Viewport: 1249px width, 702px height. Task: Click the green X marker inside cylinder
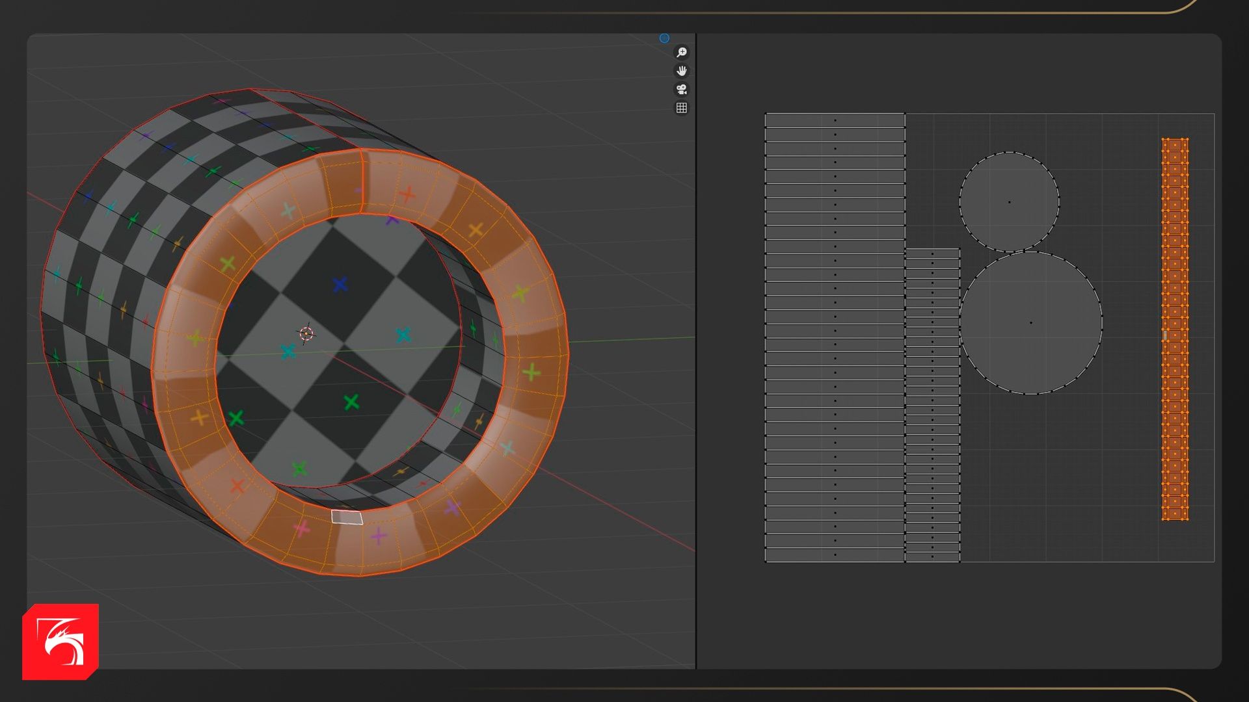point(351,402)
